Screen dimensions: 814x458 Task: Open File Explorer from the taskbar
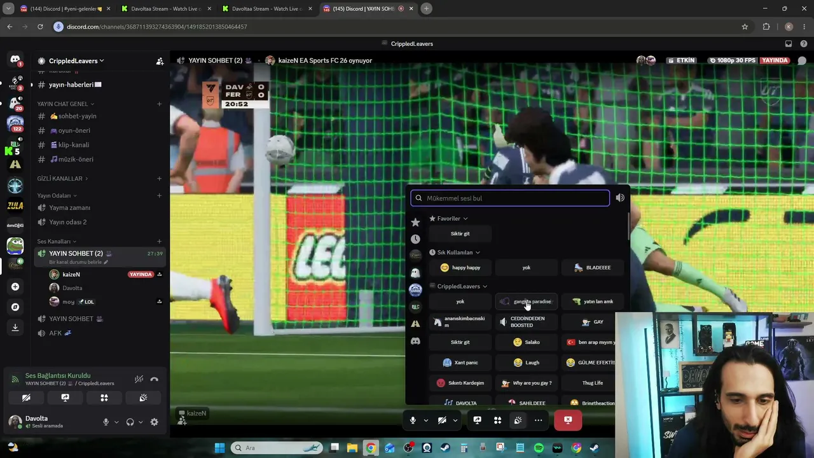(x=352, y=448)
